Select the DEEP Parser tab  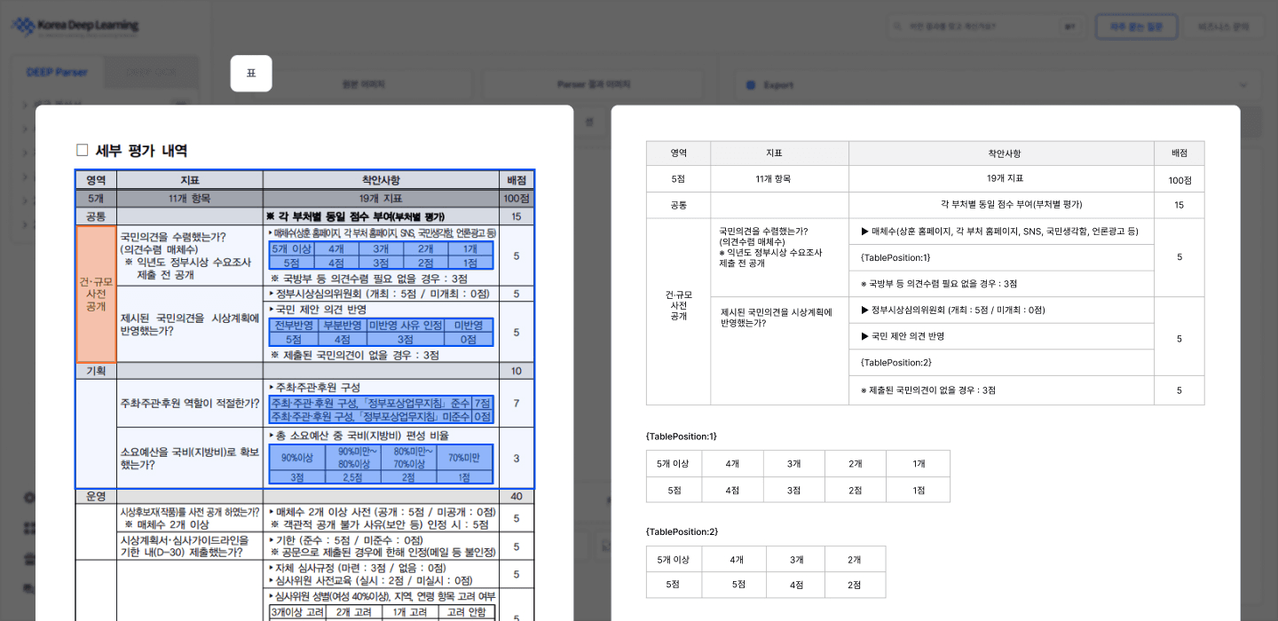coord(56,71)
